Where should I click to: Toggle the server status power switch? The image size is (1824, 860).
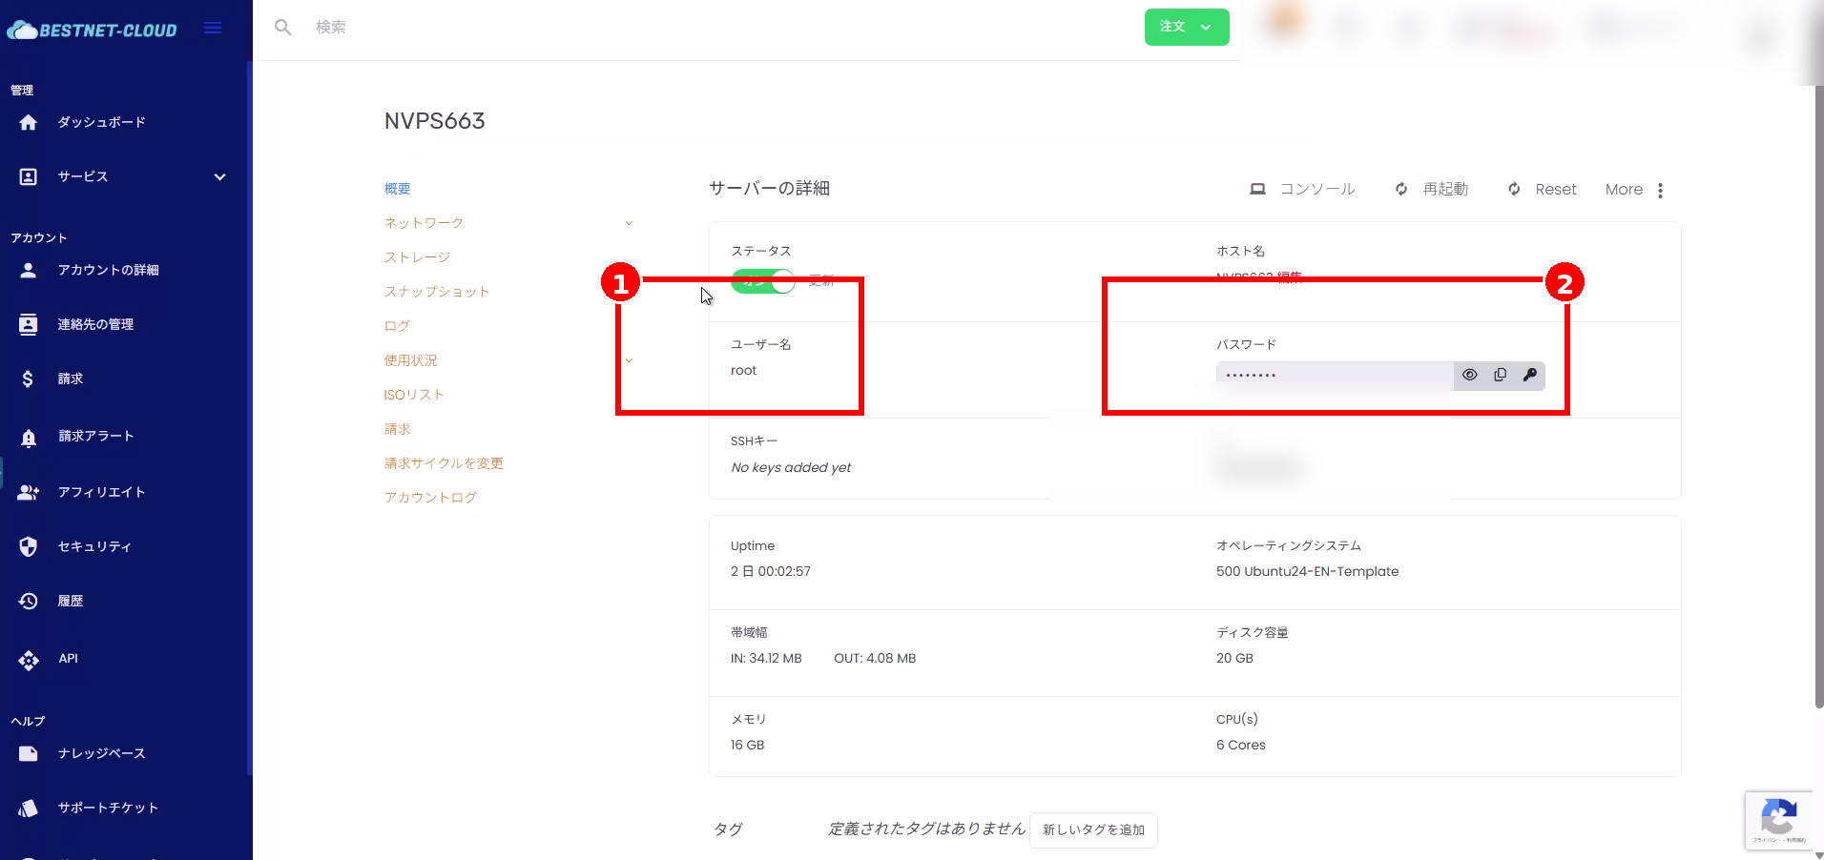(x=763, y=281)
